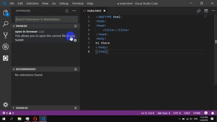Viewport: 217px width, 122px height.
Task: Open the Windows Action Center
Action: [x=212, y=119]
